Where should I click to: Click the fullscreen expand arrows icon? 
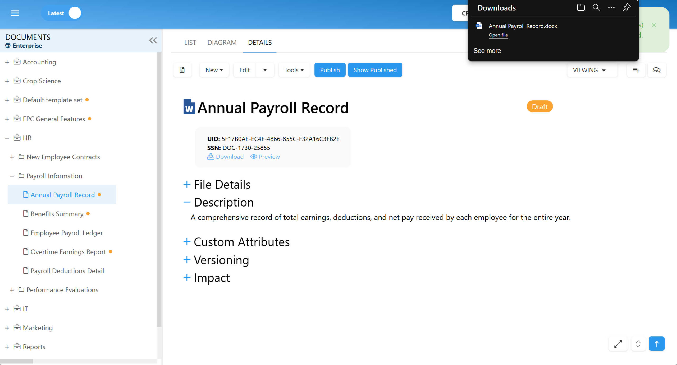618,344
